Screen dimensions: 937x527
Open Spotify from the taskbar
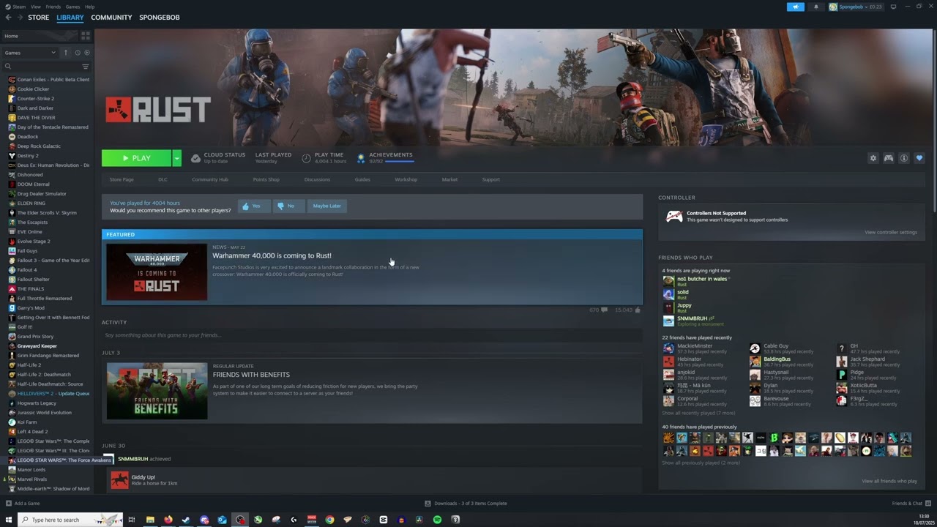pyautogui.click(x=437, y=520)
